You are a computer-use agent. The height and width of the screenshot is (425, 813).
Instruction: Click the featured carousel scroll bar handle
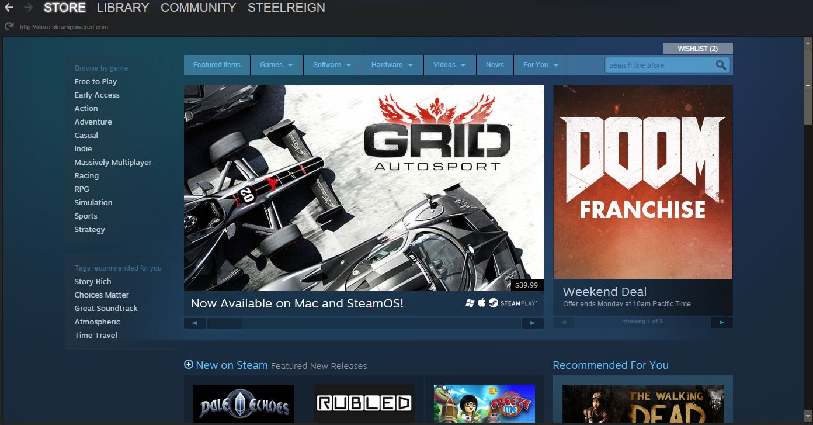tap(224, 323)
